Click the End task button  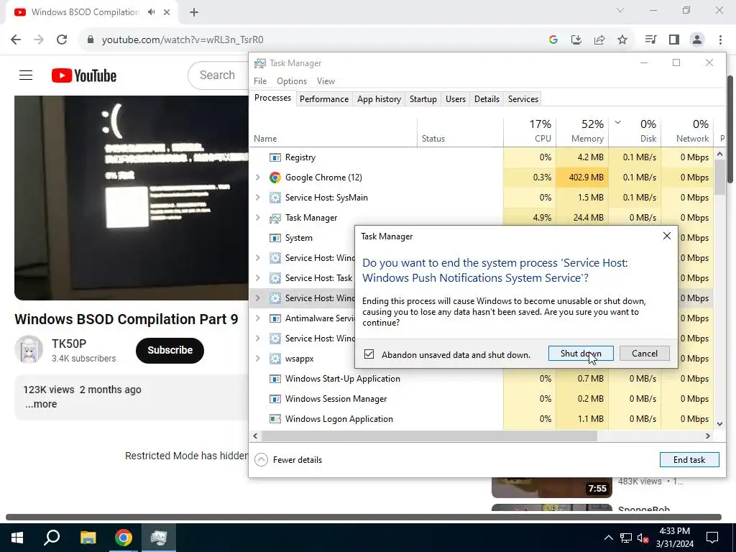(689, 459)
